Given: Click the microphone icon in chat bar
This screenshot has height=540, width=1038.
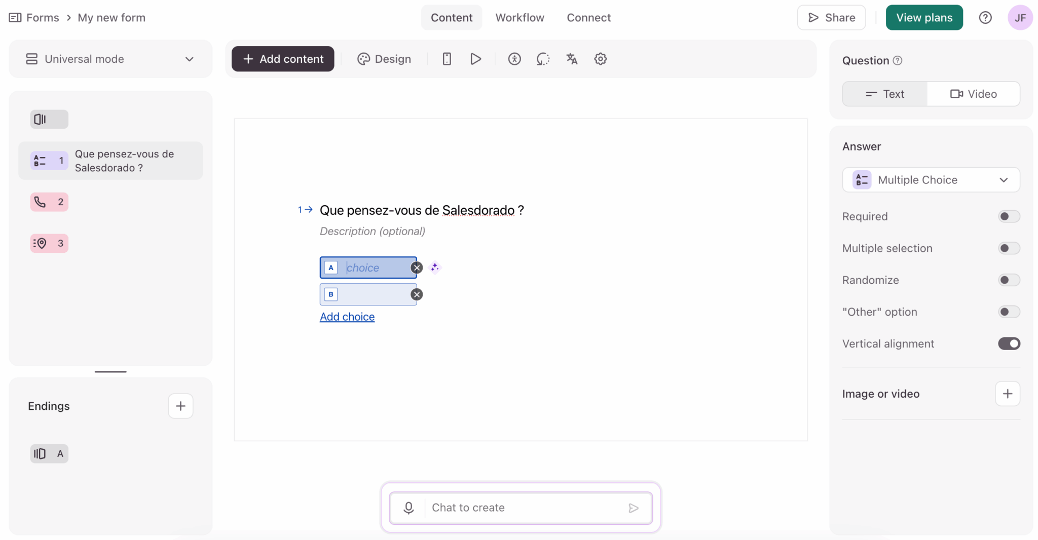Looking at the screenshot, I should click(409, 508).
